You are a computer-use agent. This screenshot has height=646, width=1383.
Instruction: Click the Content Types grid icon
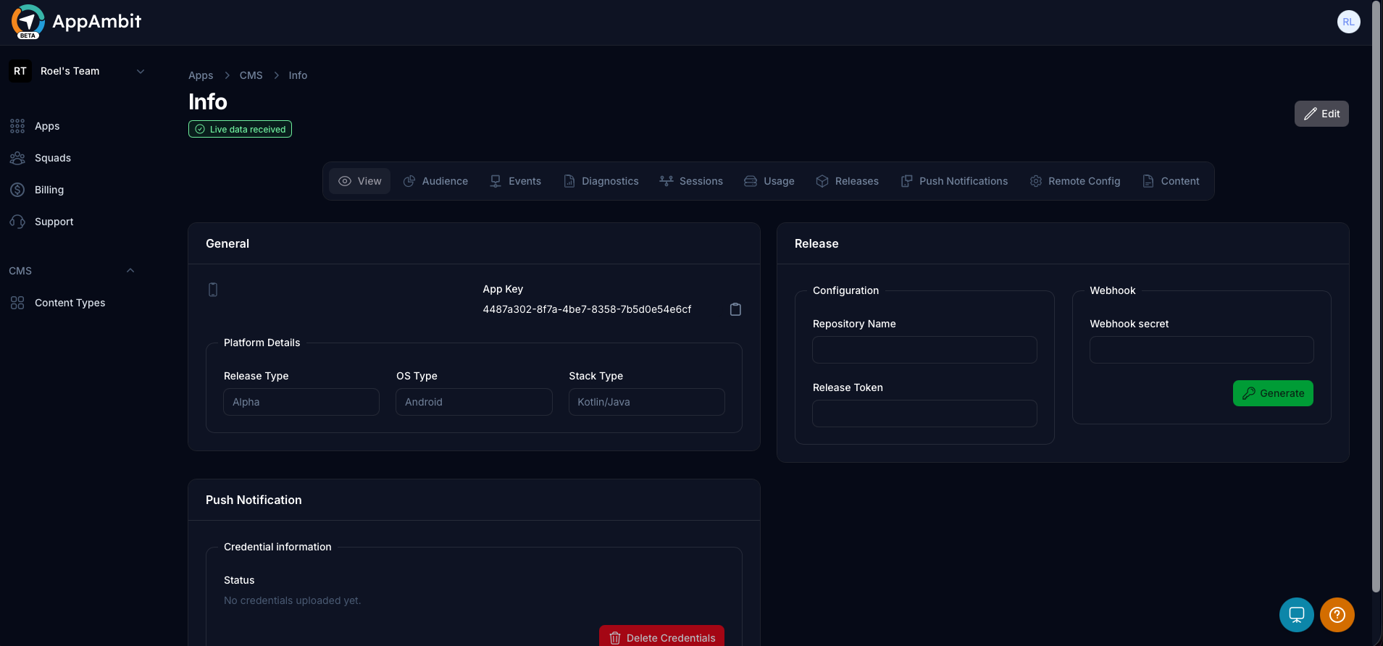17,303
